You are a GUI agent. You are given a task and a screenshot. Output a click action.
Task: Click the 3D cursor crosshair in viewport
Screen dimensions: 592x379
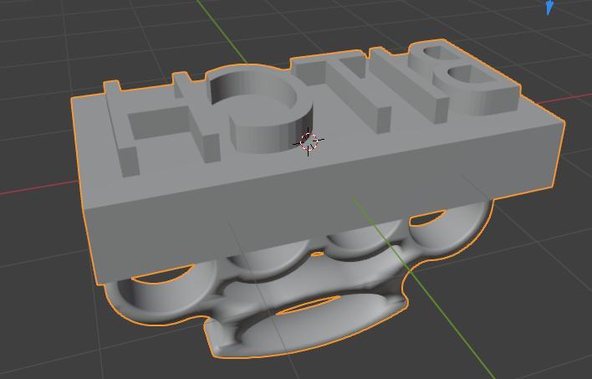click(x=309, y=141)
